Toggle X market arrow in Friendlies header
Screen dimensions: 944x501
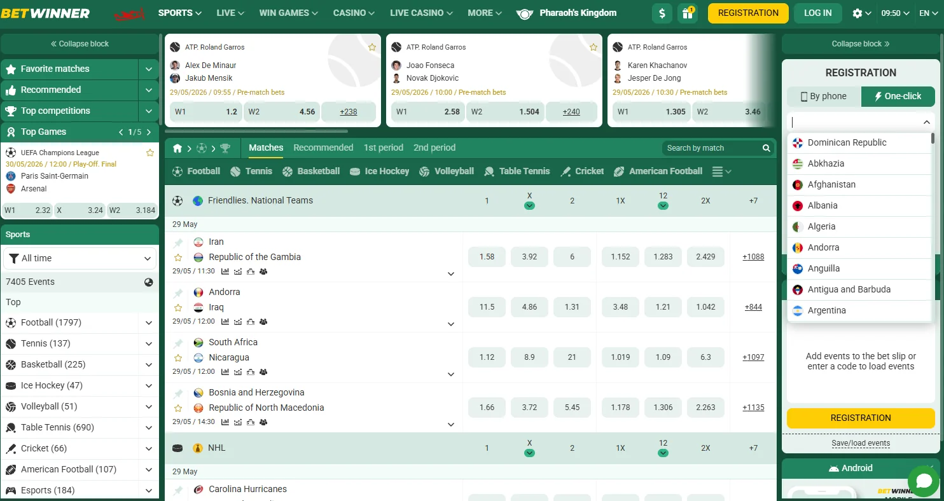(x=529, y=206)
